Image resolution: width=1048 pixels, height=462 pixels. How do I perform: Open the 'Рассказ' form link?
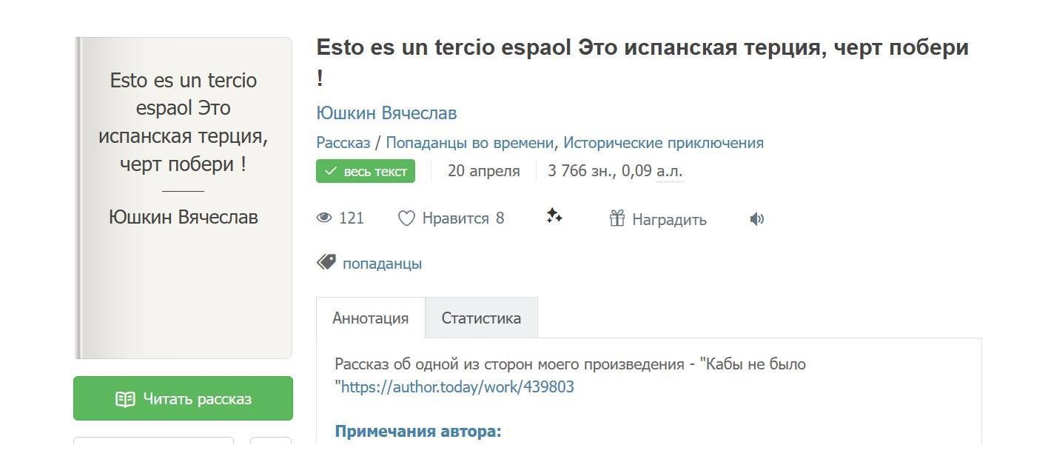(343, 143)
